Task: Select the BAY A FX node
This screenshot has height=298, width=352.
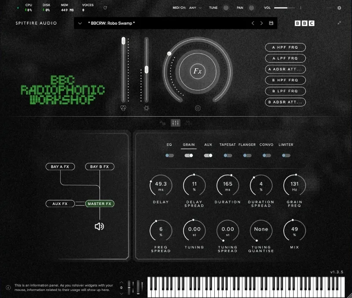Action: pyautogui.click(x=60, y=167)
